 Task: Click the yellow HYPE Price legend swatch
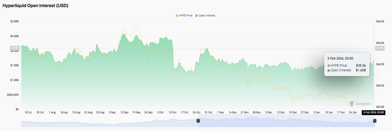[177, 16]
